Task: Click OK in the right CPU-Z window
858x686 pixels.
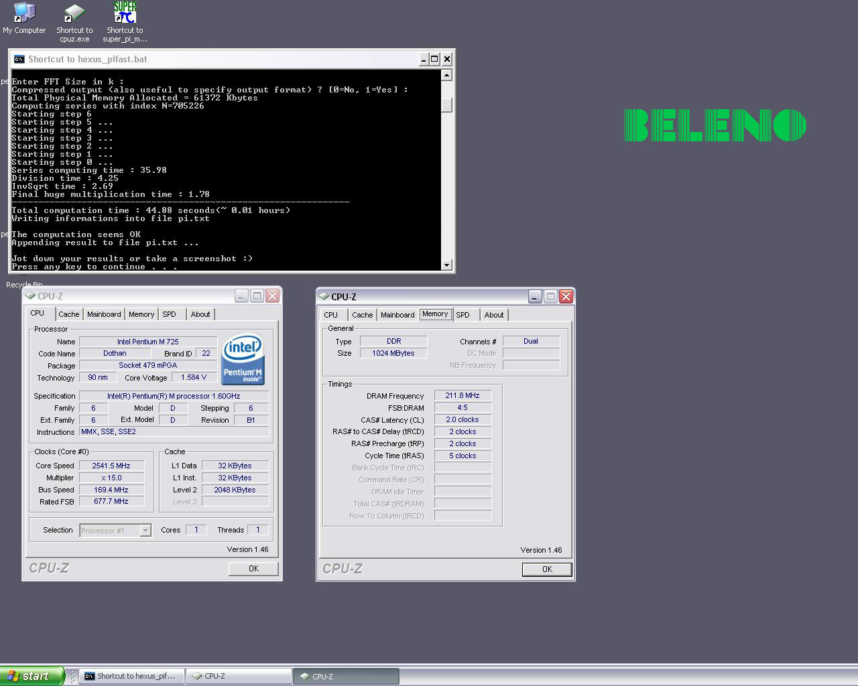Action: [x=547, y=569]
